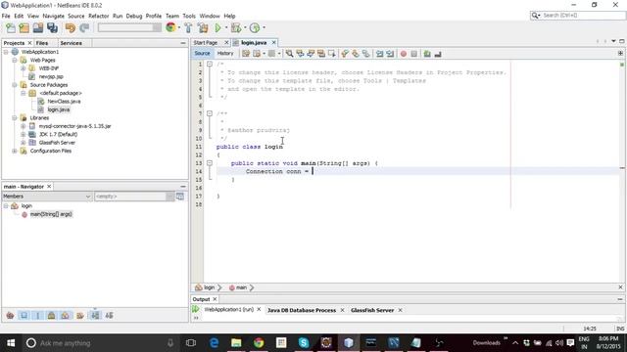Expand the WEB-INF folder node
627x352 pixels.
24,68
